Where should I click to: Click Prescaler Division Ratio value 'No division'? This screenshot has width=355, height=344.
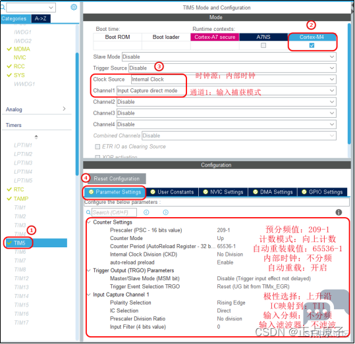[x=229, y=318]
